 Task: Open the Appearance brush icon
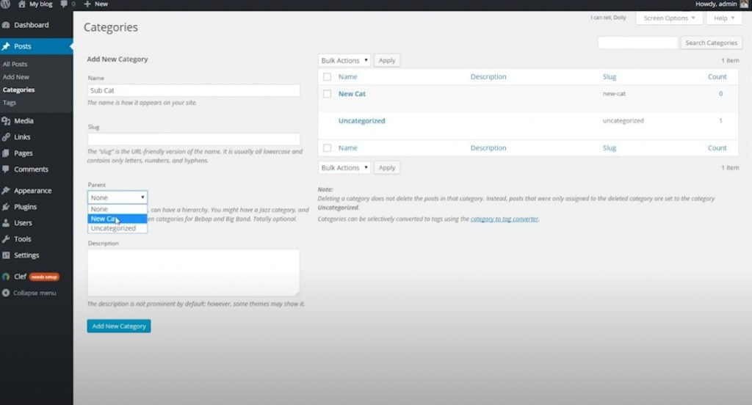6,191
